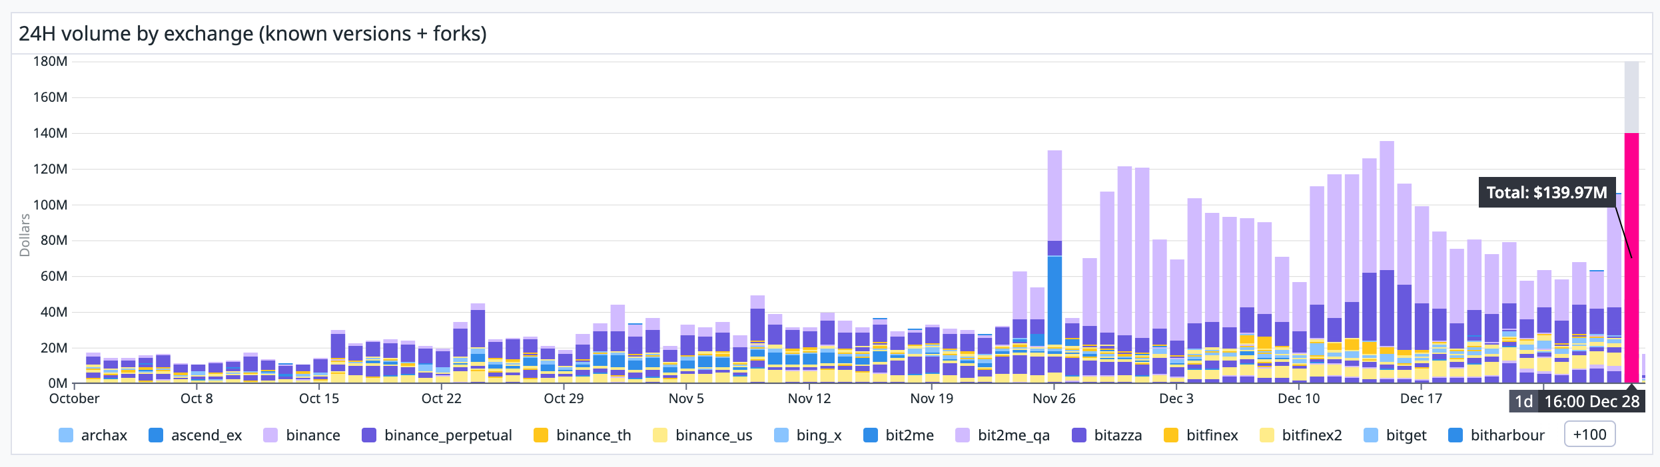1660x467 pixels.
Task: Click the 1d interval label
Action: 1523,402
